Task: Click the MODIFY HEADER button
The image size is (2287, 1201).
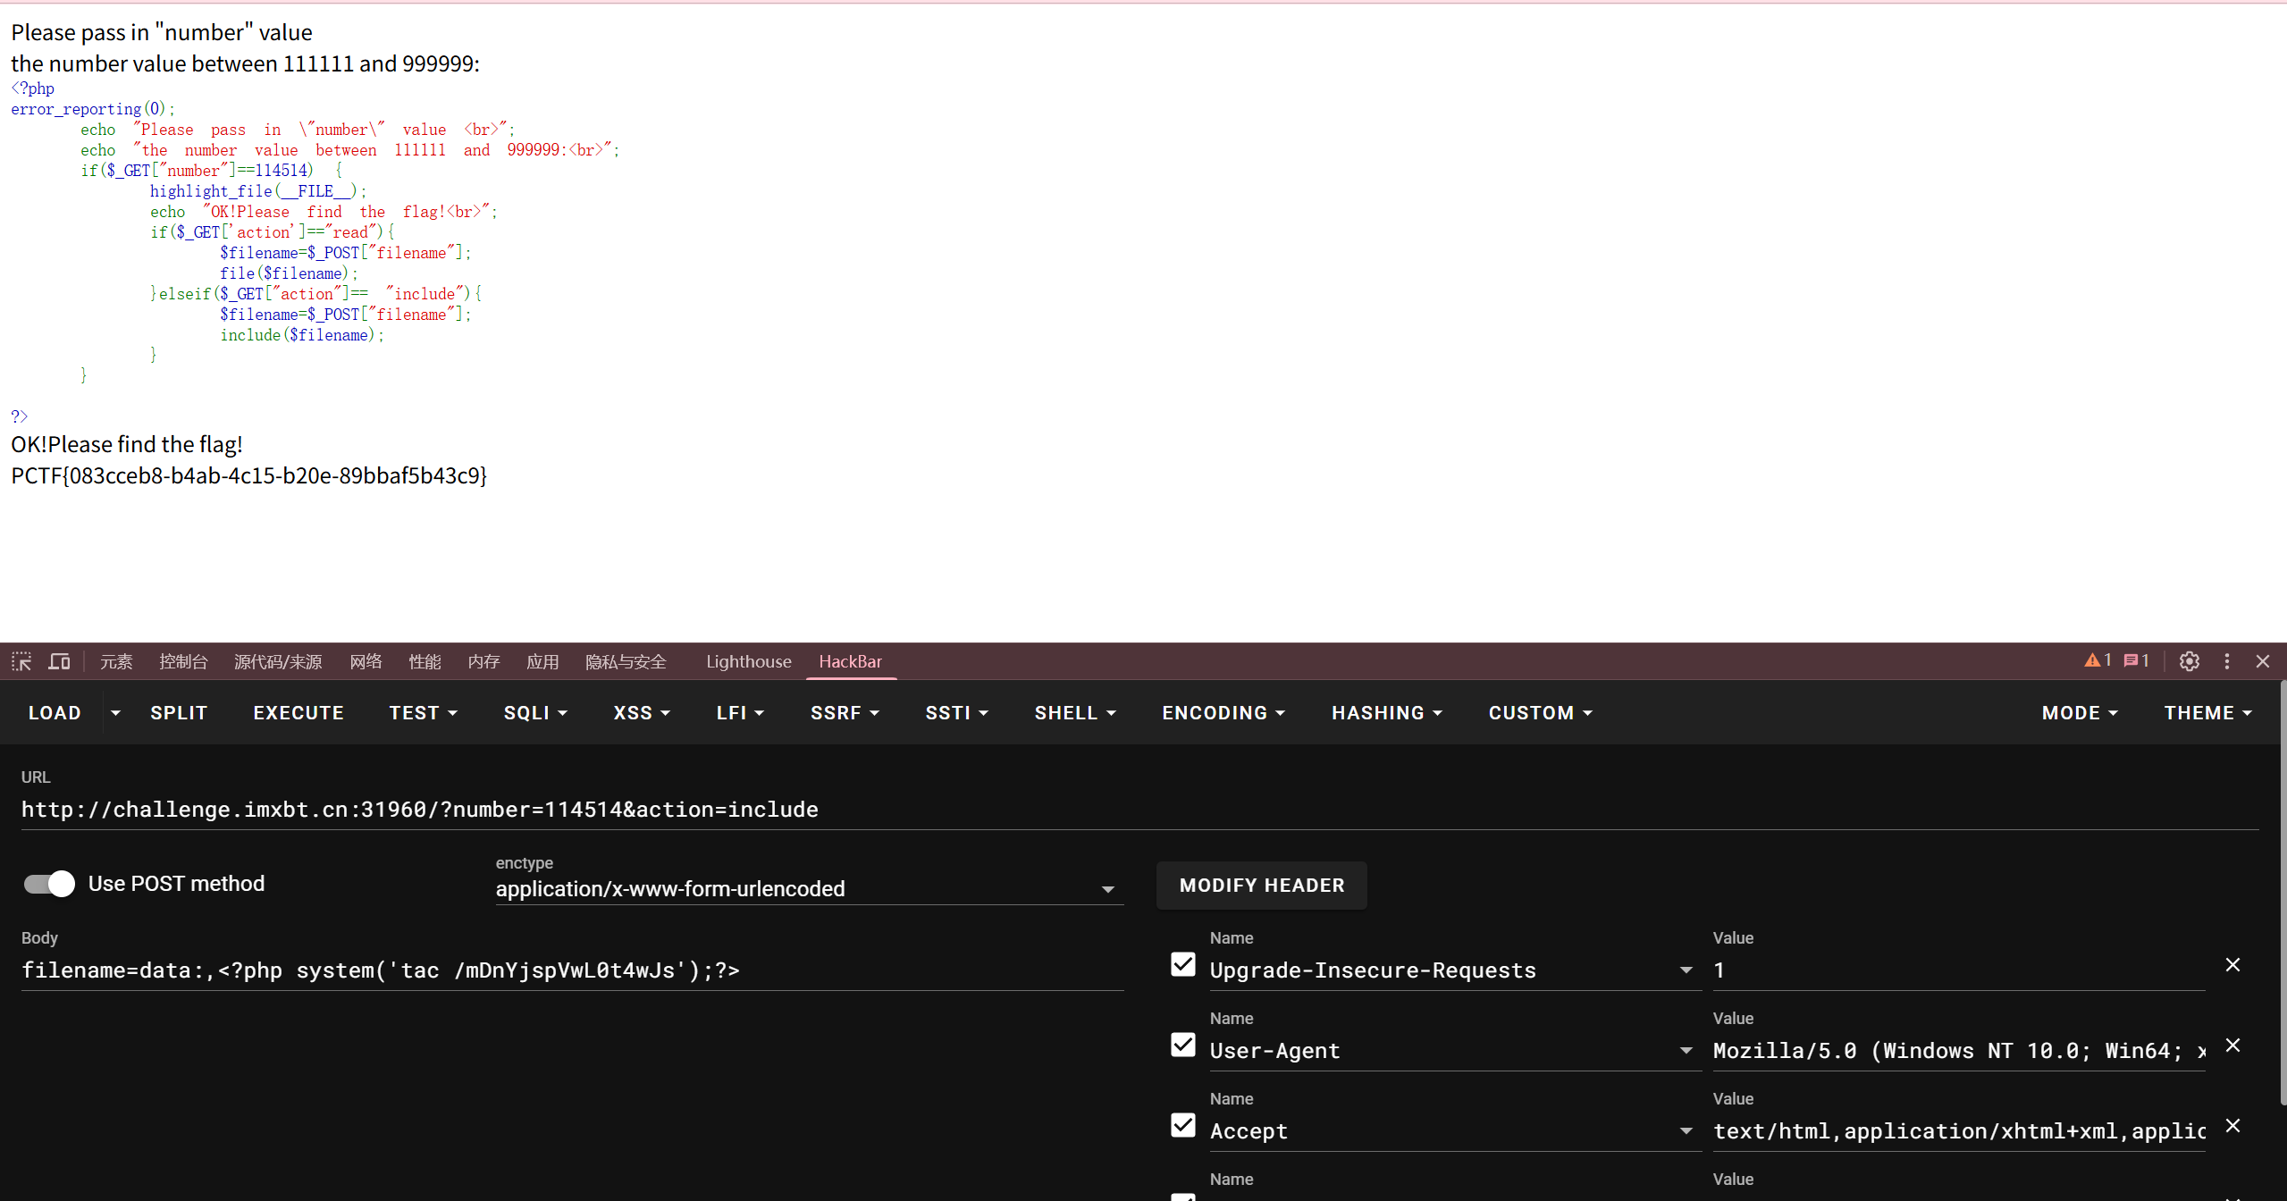Action: tap(1261, 886)
